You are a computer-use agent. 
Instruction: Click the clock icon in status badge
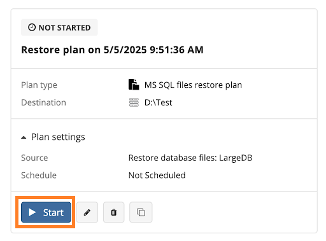click(32, 27)
